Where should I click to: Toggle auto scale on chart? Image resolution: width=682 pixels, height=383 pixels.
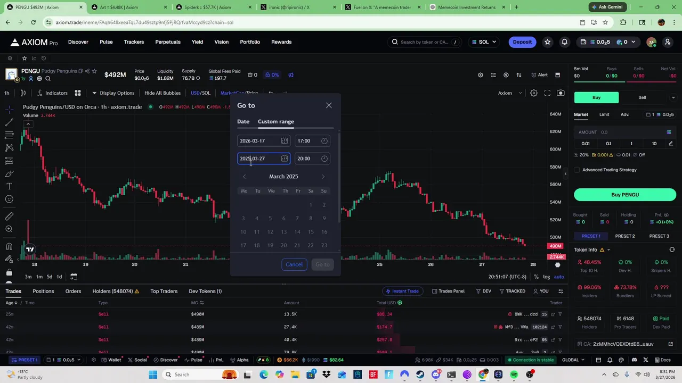click(x=559, y=277)
